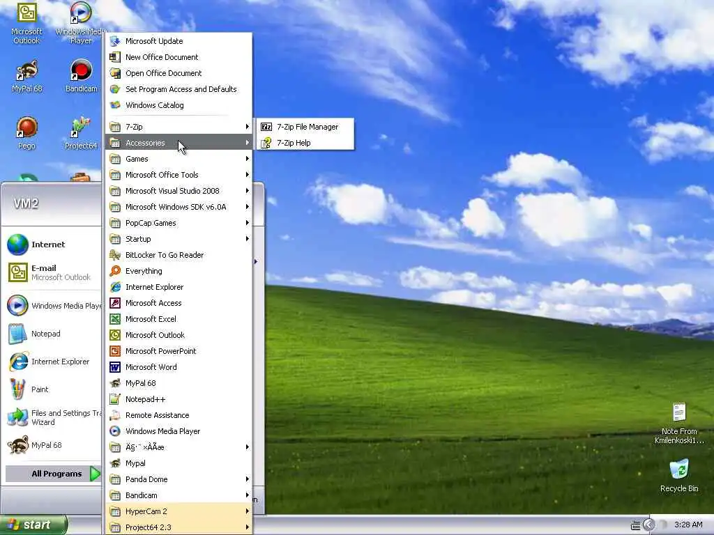
Task: Launch Internet Explorer from All Programs list
Action: click(x=178, y=287)
